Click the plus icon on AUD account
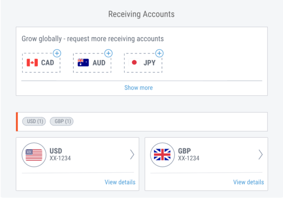 coord(108,53)
